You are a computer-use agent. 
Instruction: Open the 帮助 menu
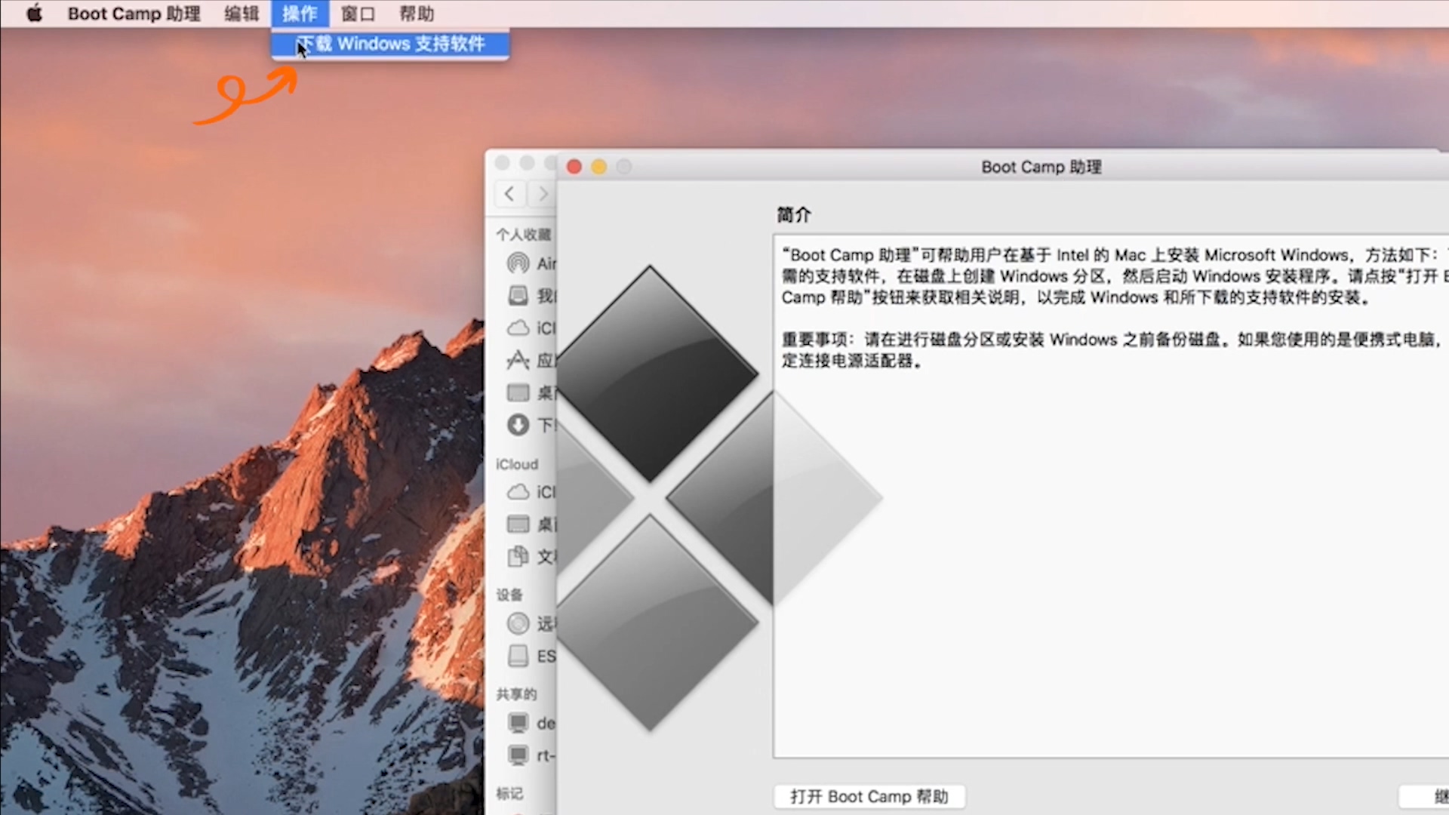(416, 14)
